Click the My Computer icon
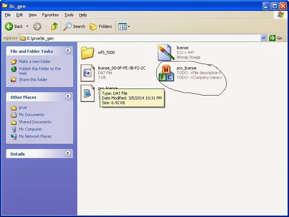Viewport: 289px width, 217px height. [14, 129]
